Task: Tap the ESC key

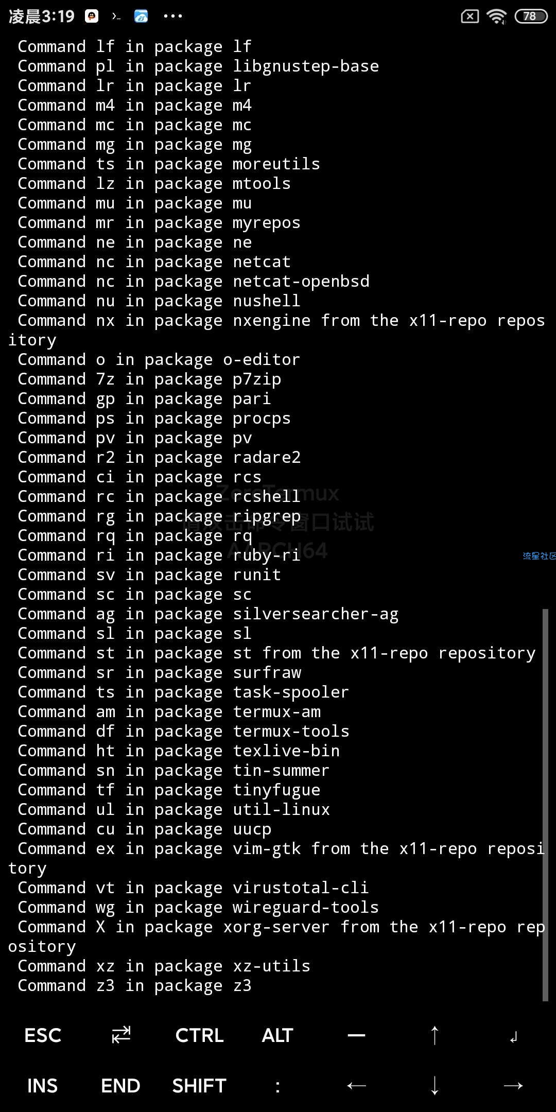Action: point(43,1035)
